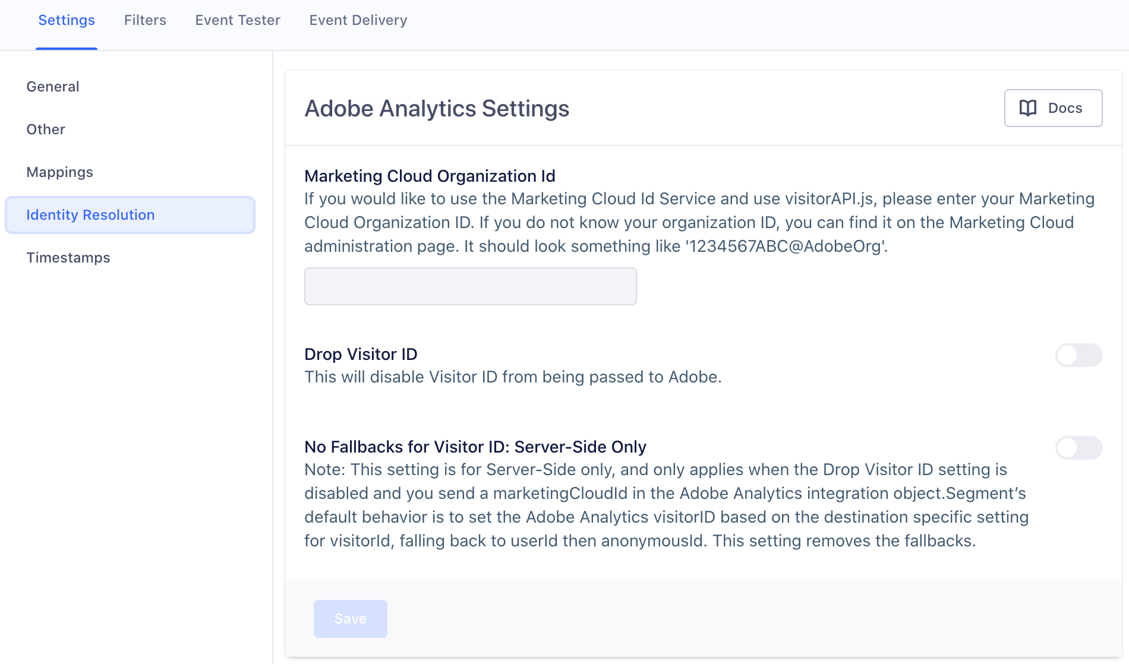Click the Marketing Cloud Organization Id label
Viewport: 1129px width, 664px height.
tap(430, 176)
